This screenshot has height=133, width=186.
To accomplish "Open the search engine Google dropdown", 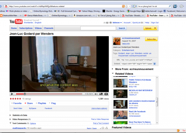I will pyautogui.click(x=134, y=6).
